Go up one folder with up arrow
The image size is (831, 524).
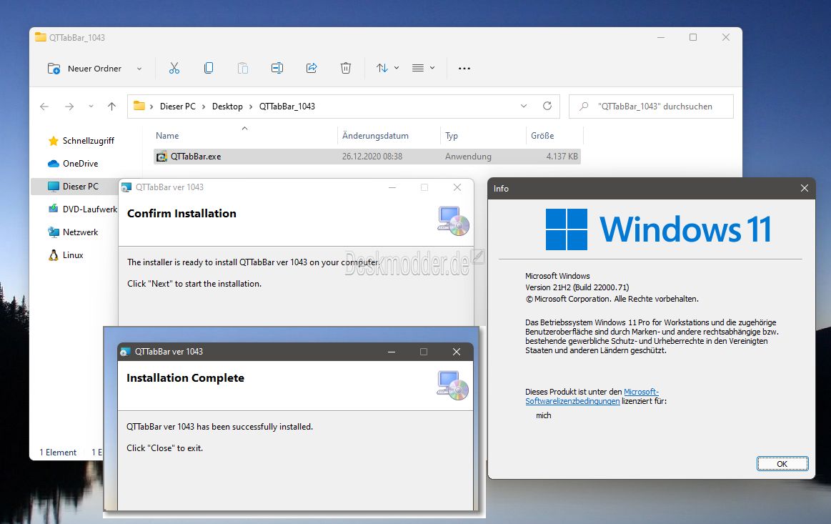[x=112, y=107]
